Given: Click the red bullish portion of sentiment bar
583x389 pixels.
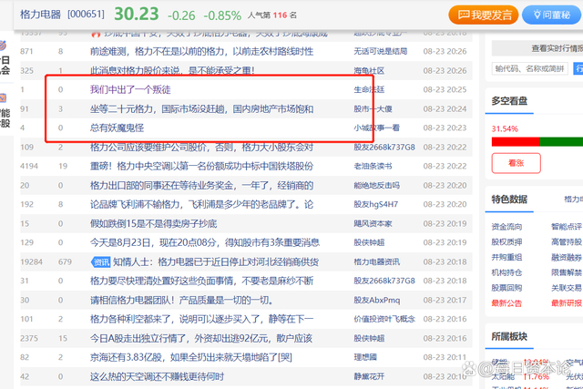Looking at the screenshot, I should click(516, 142).
